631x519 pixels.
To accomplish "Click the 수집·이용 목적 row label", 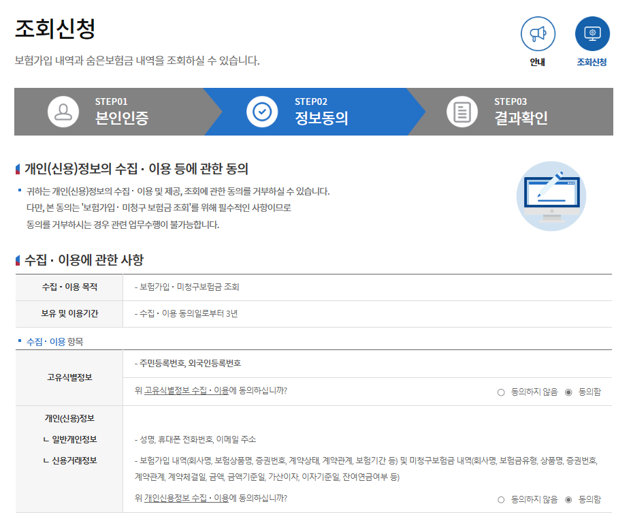I will click(69, 287).
